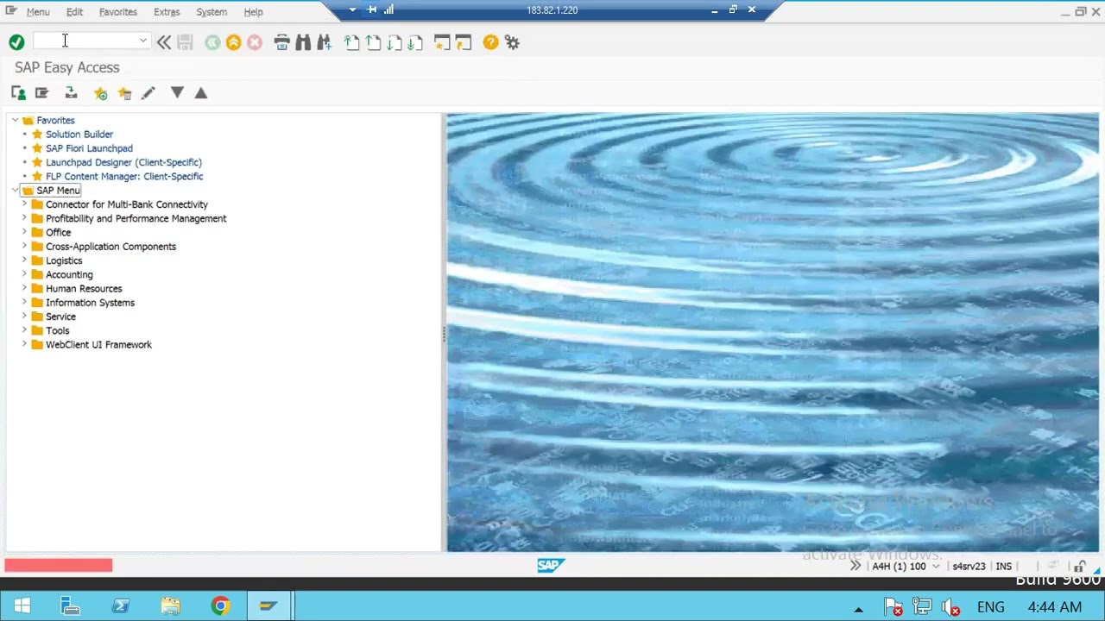Image resolution: width=1105 pixels, height=621 pixels.
Task: Click the Change Favorites pencil icon
Action: point(148,93)
